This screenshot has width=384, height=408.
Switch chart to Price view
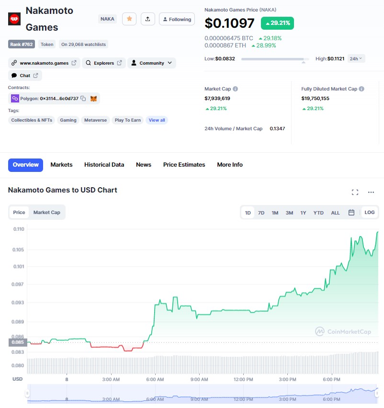19,212
